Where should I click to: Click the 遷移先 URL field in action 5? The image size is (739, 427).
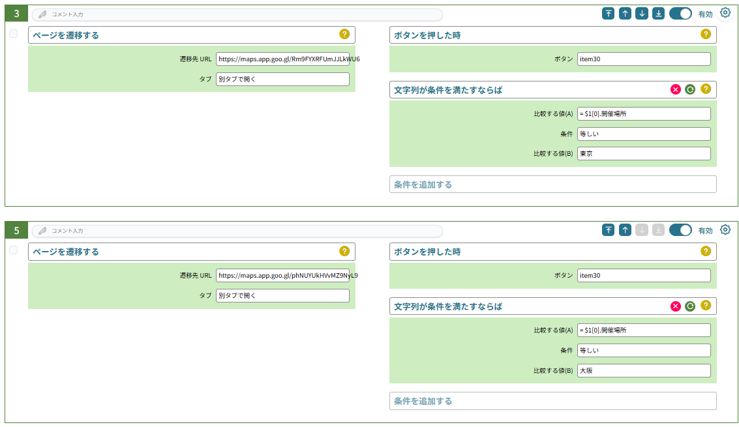pos(283,275)
